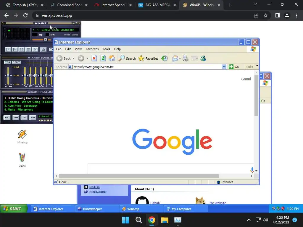
Task: Open the View menu in Internet Explorer
Action: [x=78, y=49]
